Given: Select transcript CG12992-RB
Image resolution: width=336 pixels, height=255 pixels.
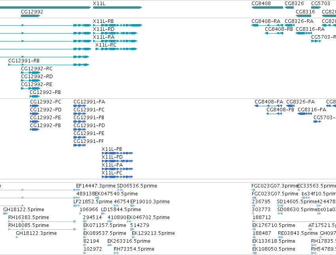Looking at the screenshot, I should pyautogui.click(x=34, y=96).
